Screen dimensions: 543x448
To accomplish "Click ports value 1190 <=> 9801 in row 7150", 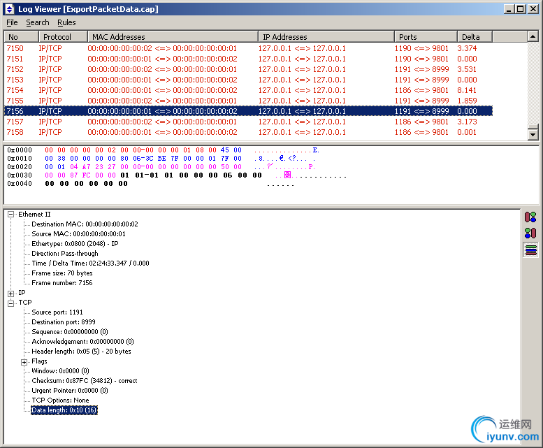I will click(421, 48).
